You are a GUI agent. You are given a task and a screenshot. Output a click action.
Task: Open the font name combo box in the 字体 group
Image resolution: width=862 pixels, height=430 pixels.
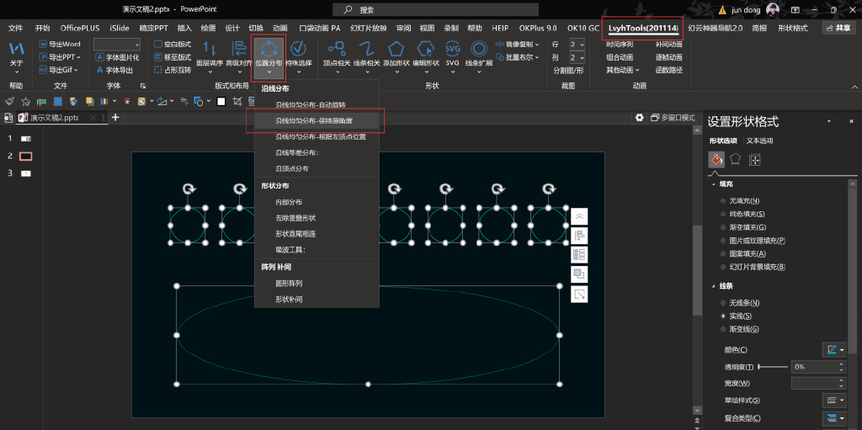[x=117, y=44]
